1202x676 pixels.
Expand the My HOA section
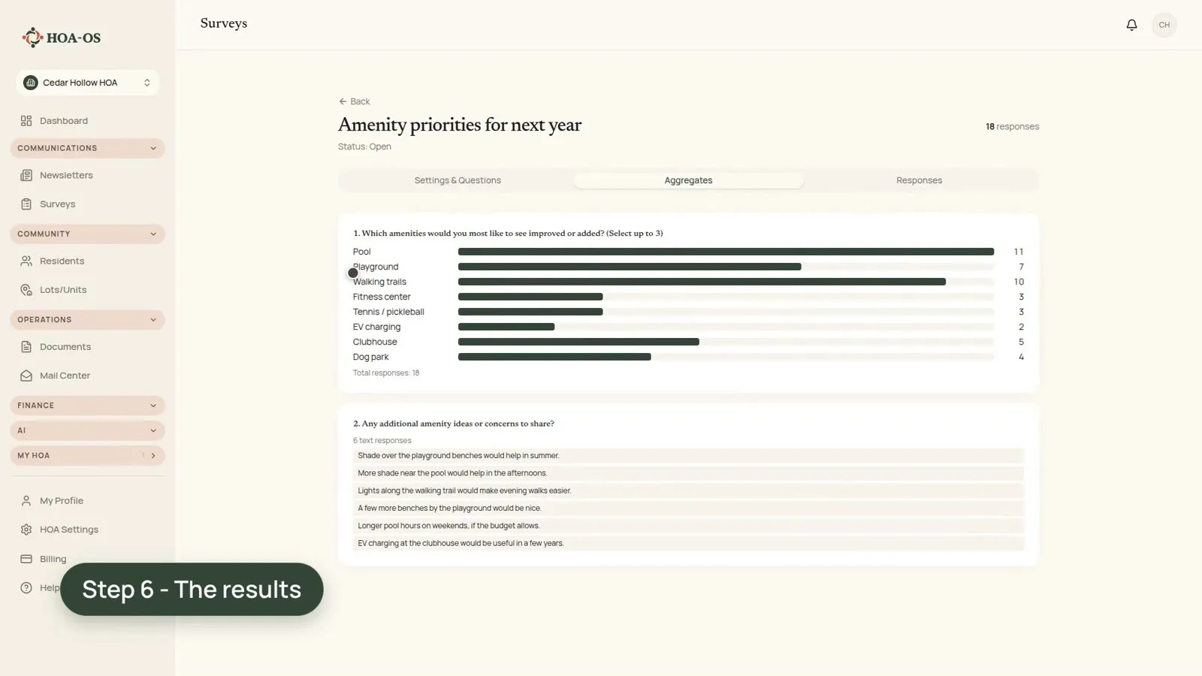pos(87,455)
